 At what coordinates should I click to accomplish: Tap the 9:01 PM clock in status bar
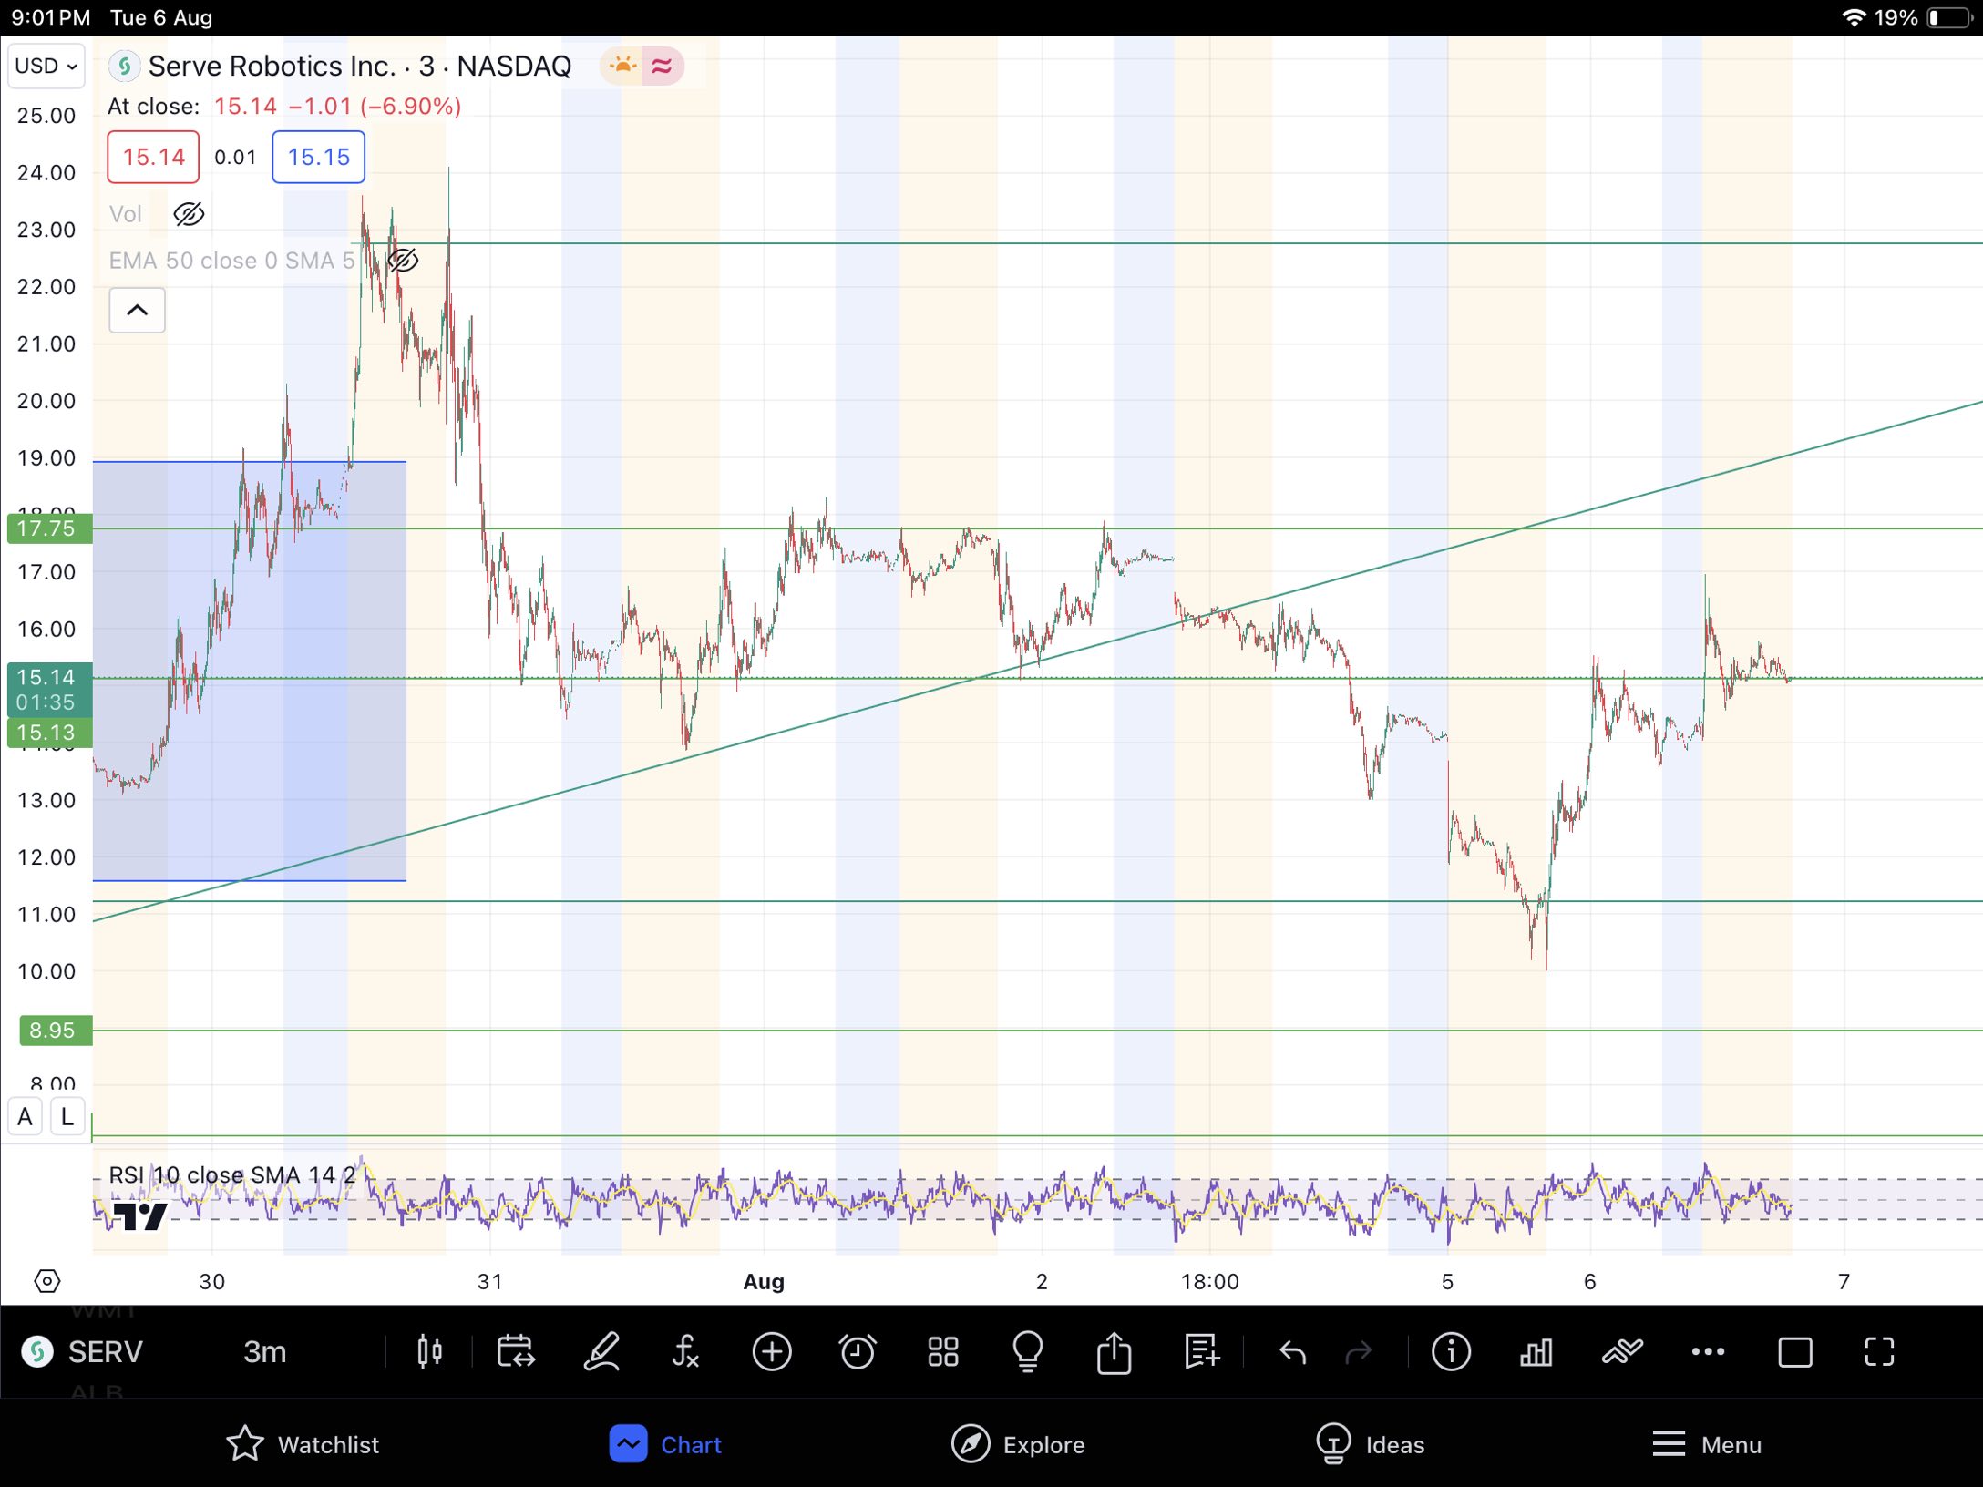pyautogui.click(x=51, y=18)
